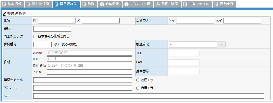273x103 pixels.
Task: Focus the 携帯番号 input field
Action: 184,71
